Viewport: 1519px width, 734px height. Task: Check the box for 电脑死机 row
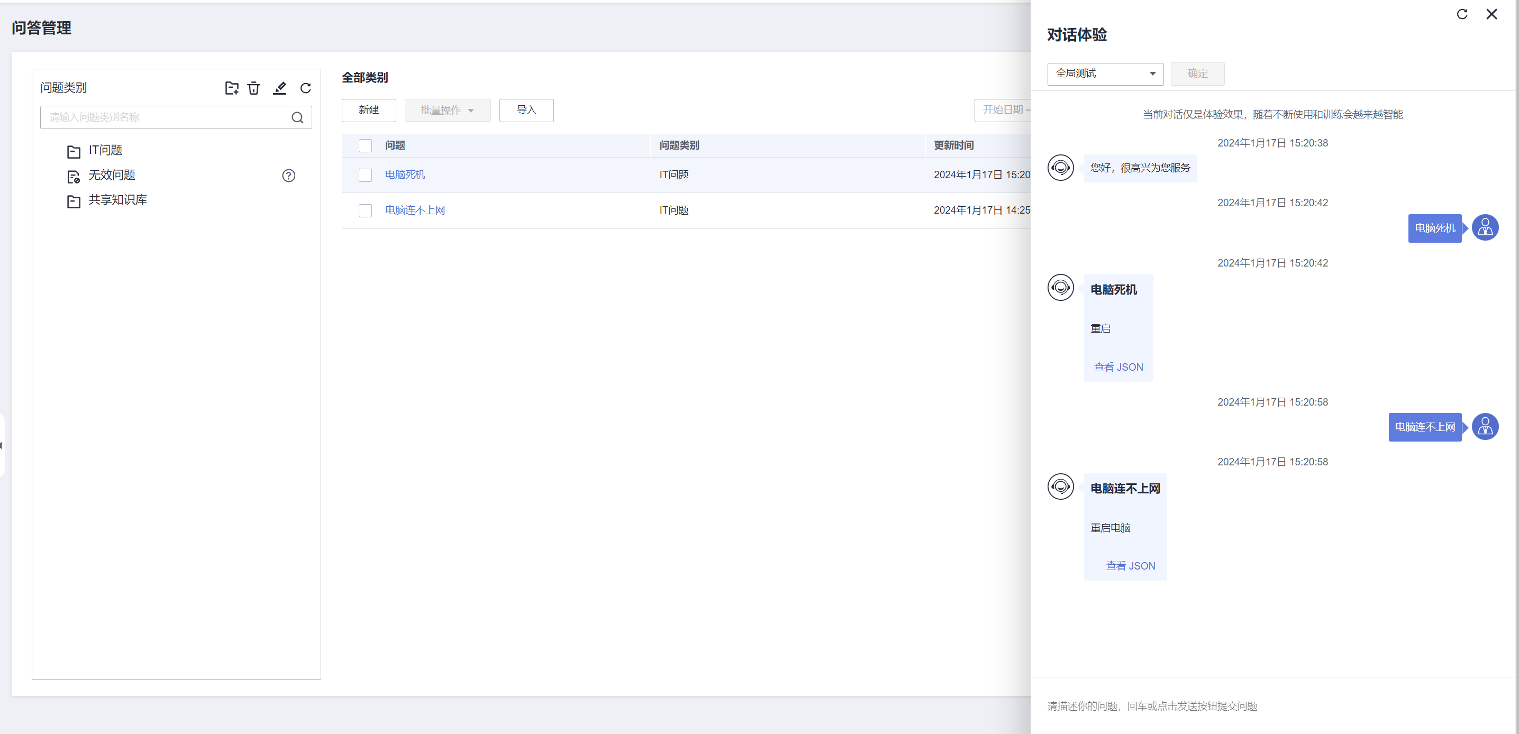pos(366,175)
